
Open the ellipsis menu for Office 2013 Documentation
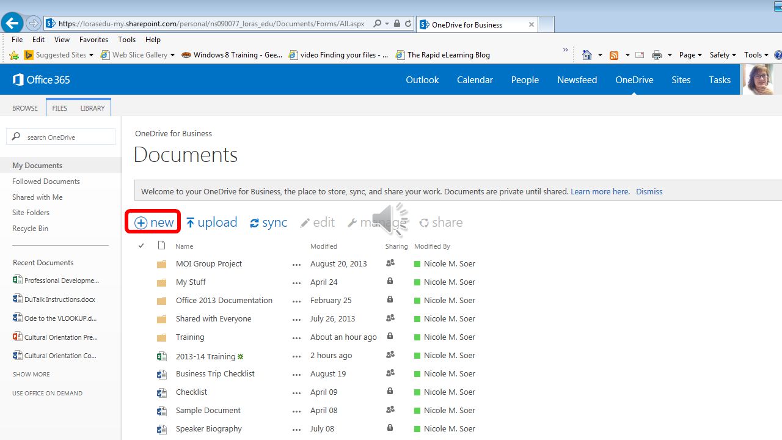click(297, 301)
